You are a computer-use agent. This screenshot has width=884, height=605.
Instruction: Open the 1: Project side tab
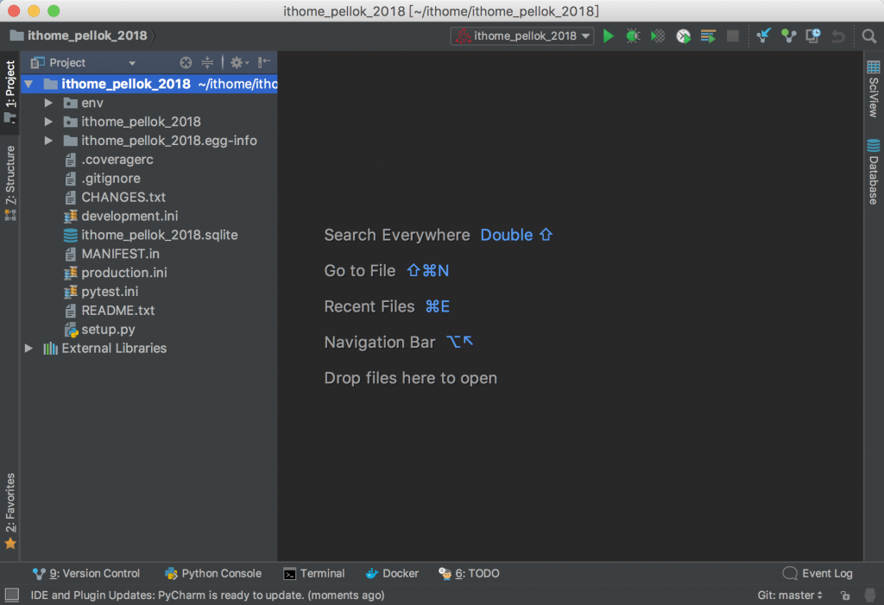coord(10,91)
